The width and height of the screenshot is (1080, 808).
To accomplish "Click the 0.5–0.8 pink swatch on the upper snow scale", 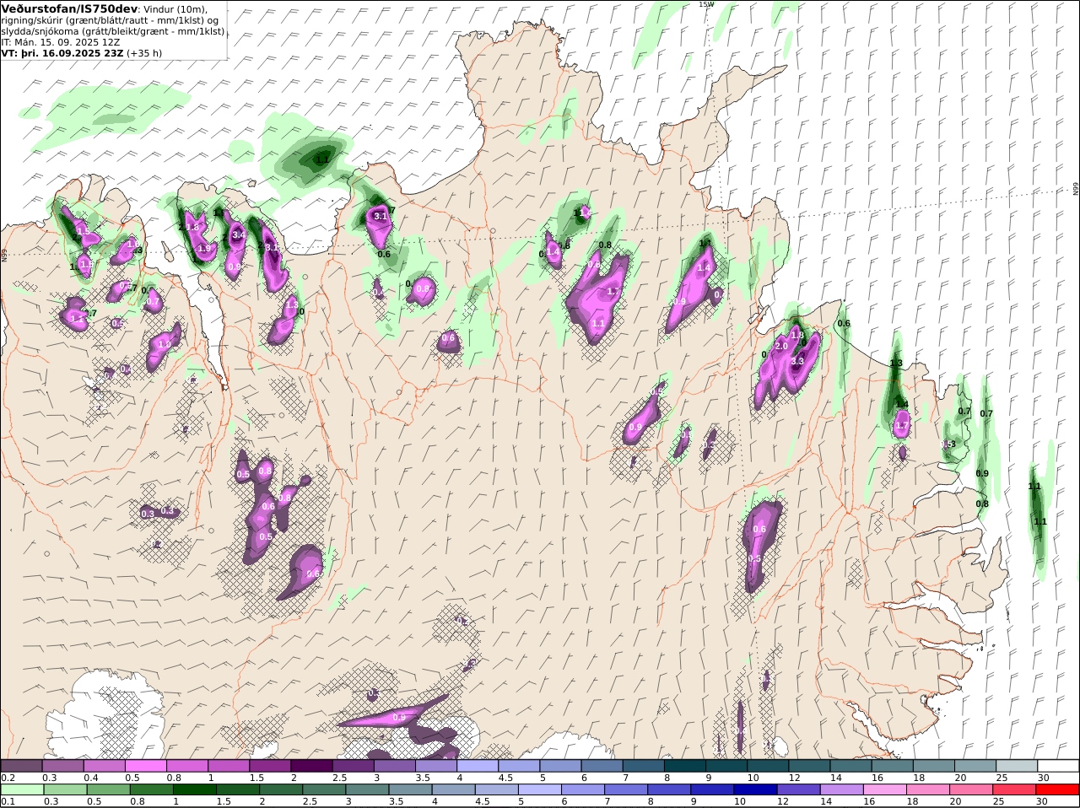I will pos(145,765).
